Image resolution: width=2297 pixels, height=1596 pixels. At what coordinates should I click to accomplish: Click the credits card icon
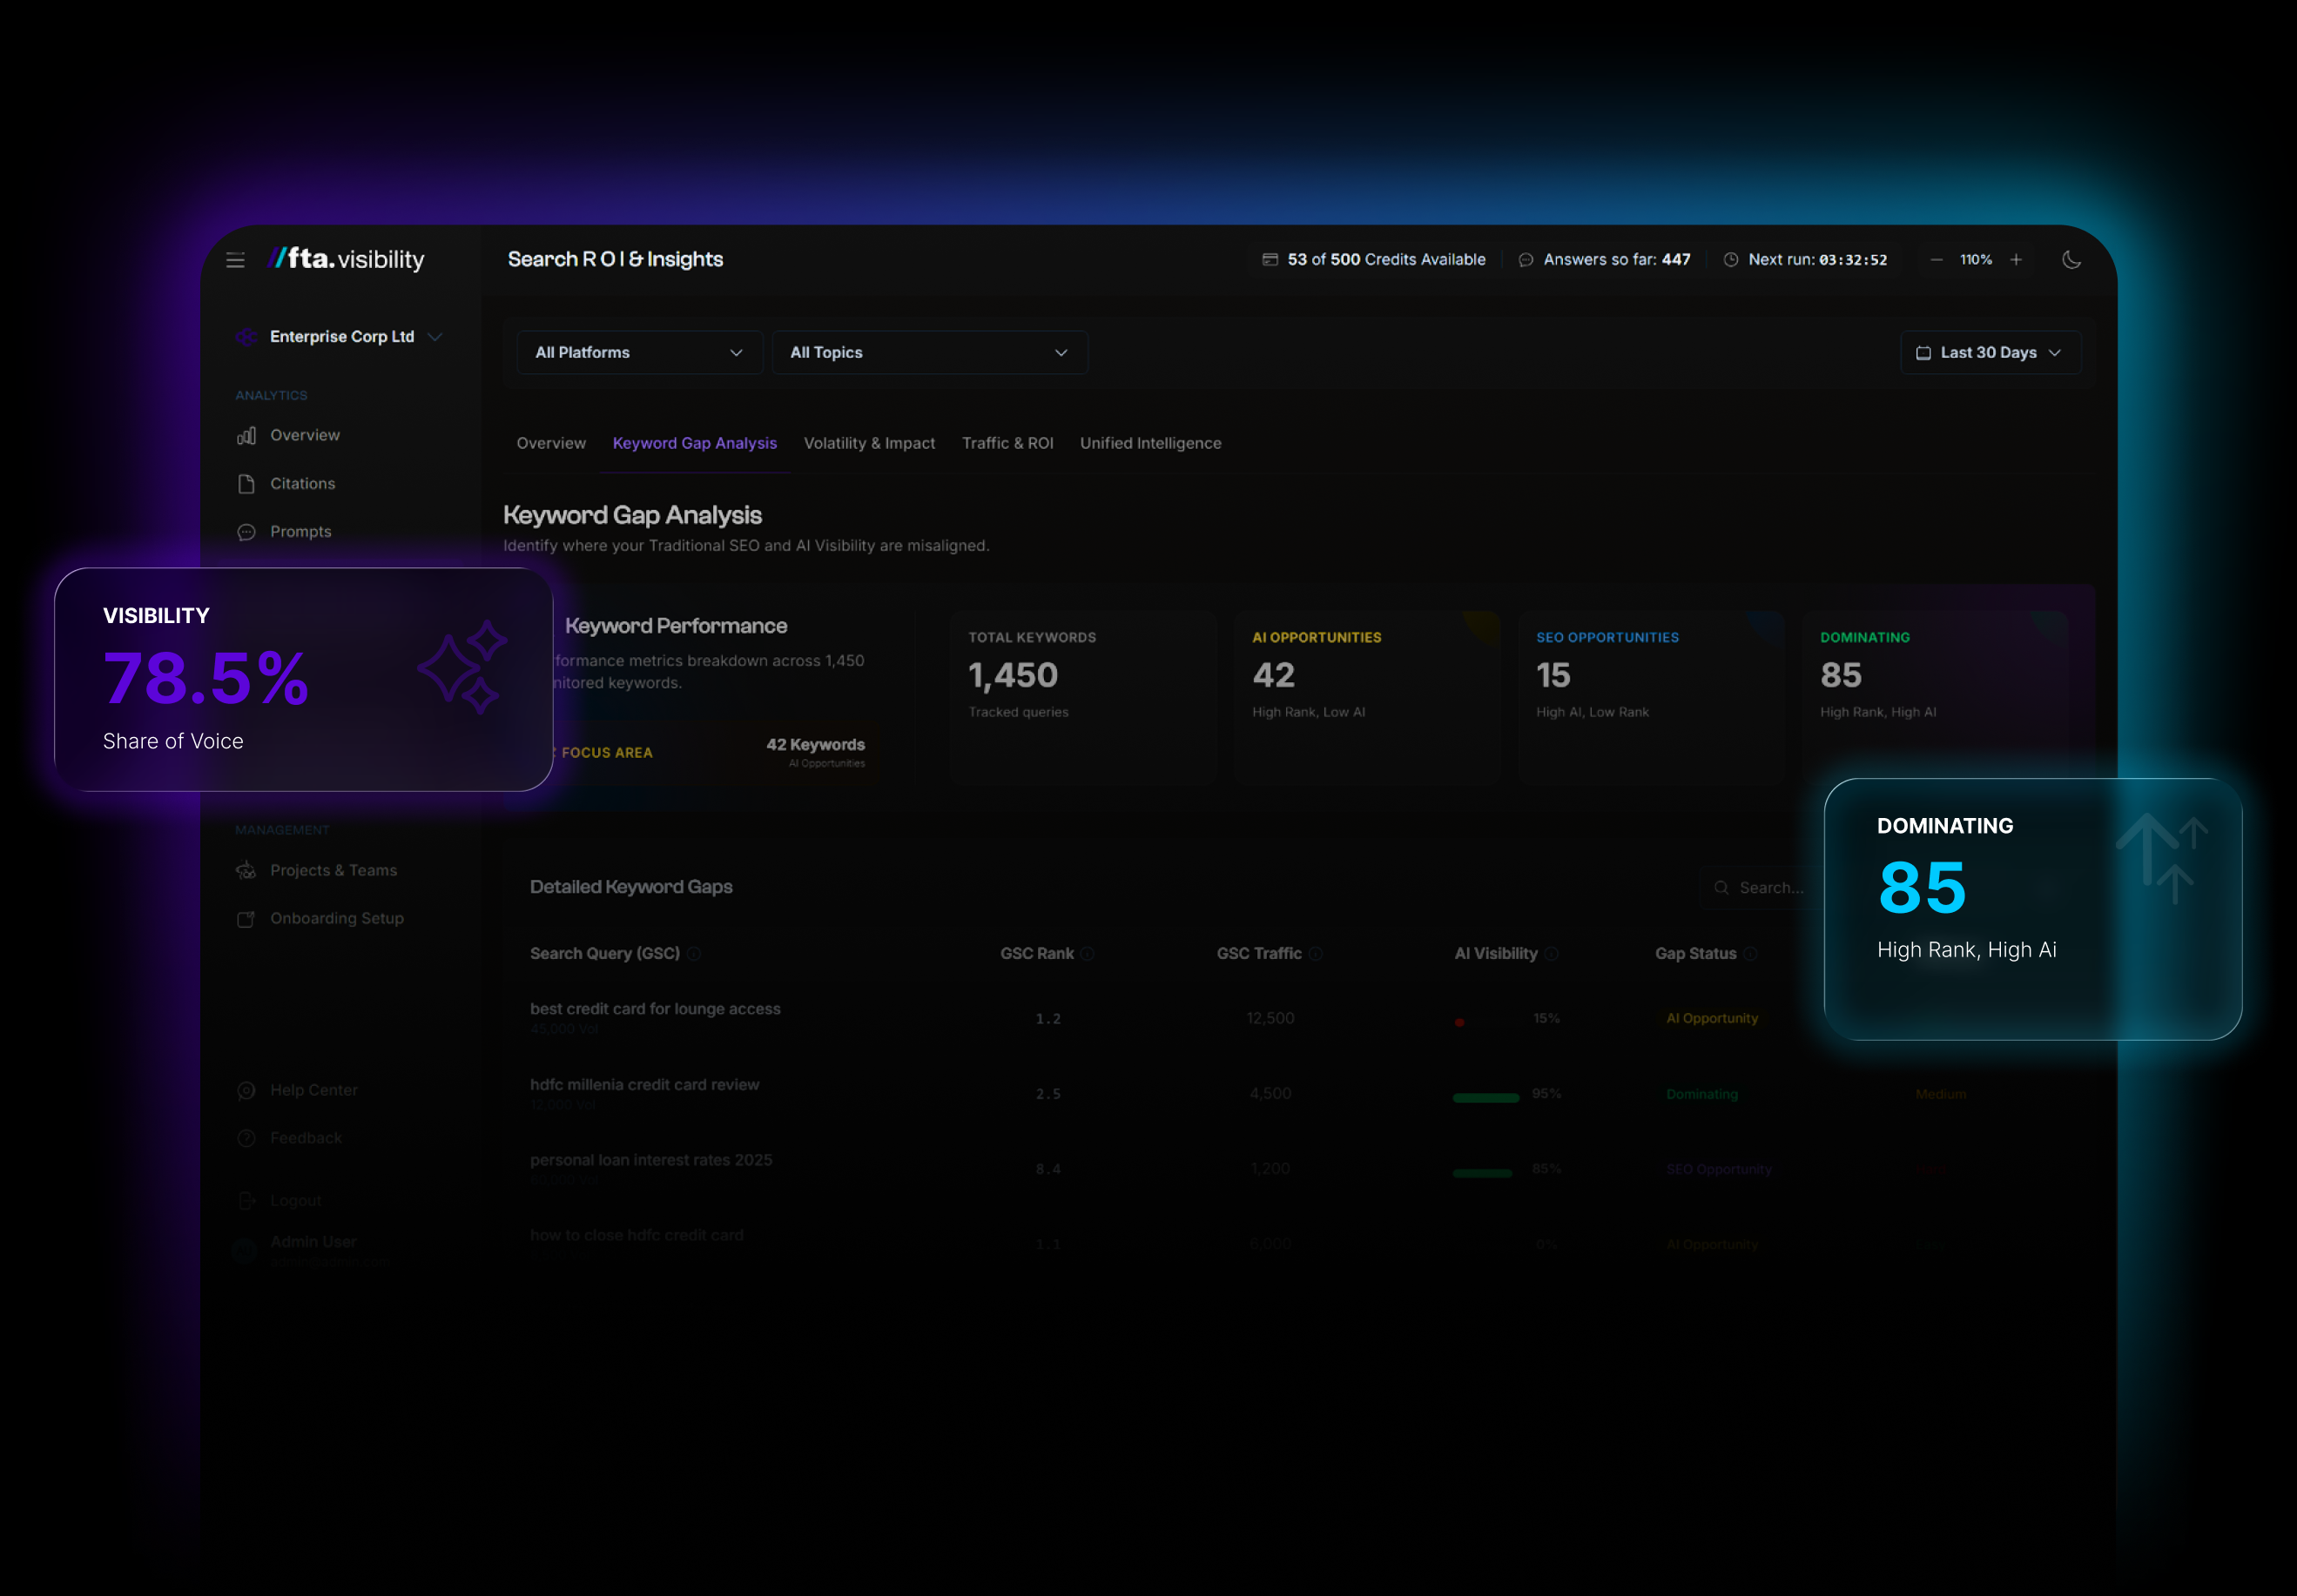[x=1270, y=260]
